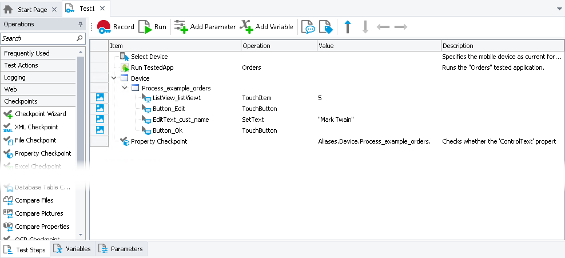This screenshot has height=258, width=565.
Task: Select the XML Checkpoint operation
Action: (31, 127)
